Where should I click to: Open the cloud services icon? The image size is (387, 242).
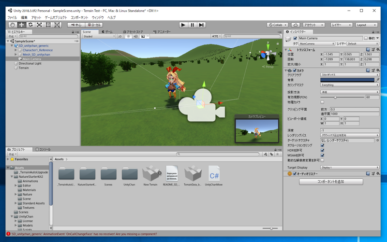pyautogui.click(x=296, y=25)
